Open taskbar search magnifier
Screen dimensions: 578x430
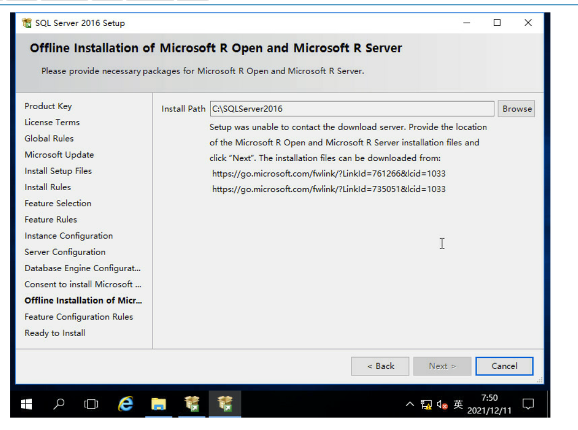point(59,404)
